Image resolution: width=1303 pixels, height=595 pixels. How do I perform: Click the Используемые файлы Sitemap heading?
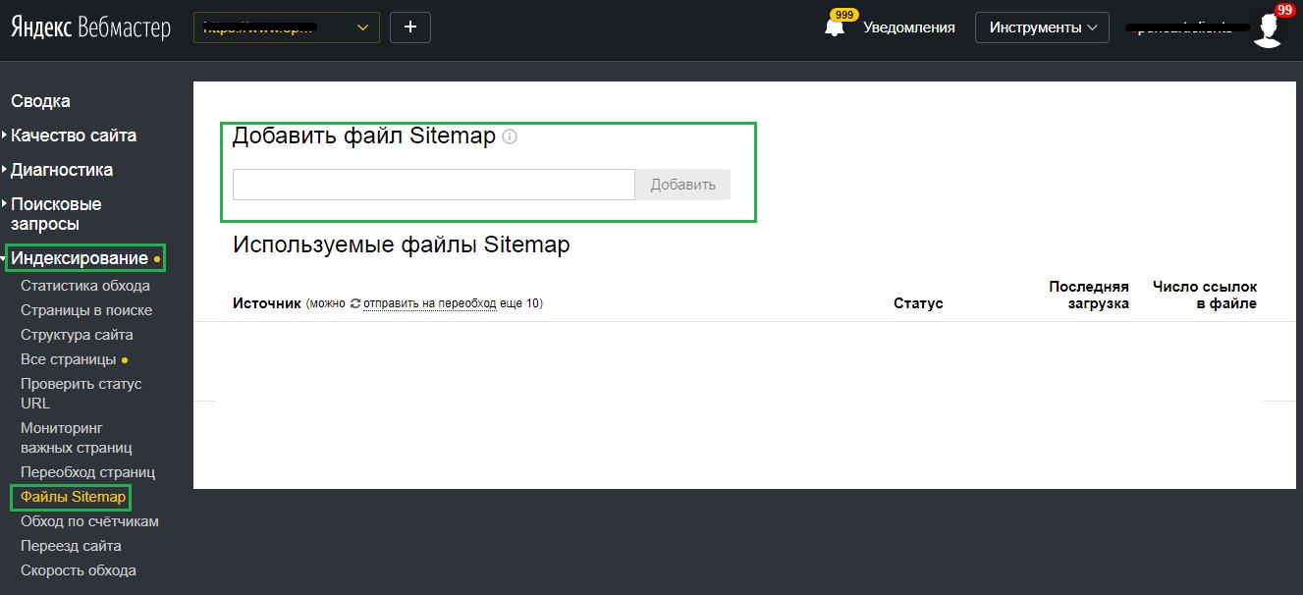(x=402, y=244)
